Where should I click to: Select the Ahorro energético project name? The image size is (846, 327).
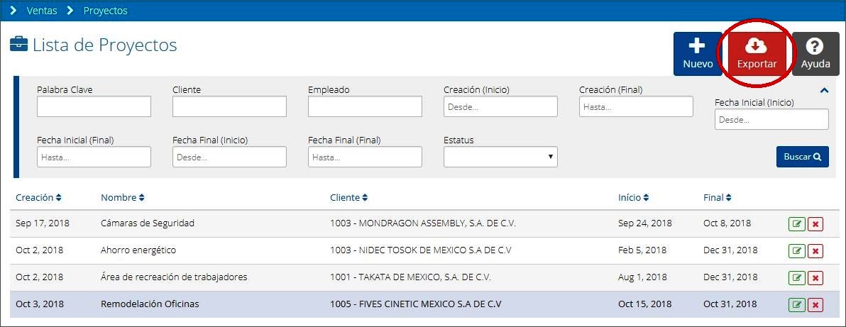[138, 250]
